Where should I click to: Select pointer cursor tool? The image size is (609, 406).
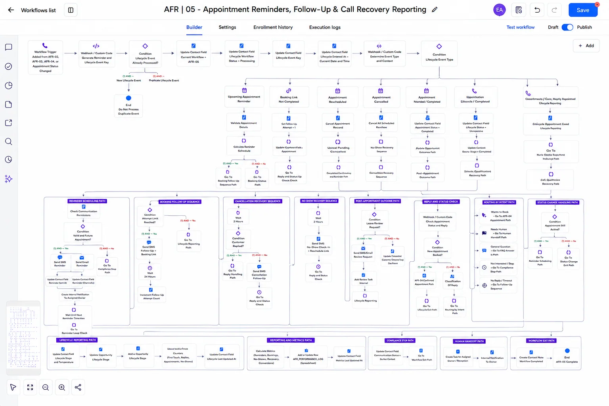pyautogui.click(x=13, y=387)
